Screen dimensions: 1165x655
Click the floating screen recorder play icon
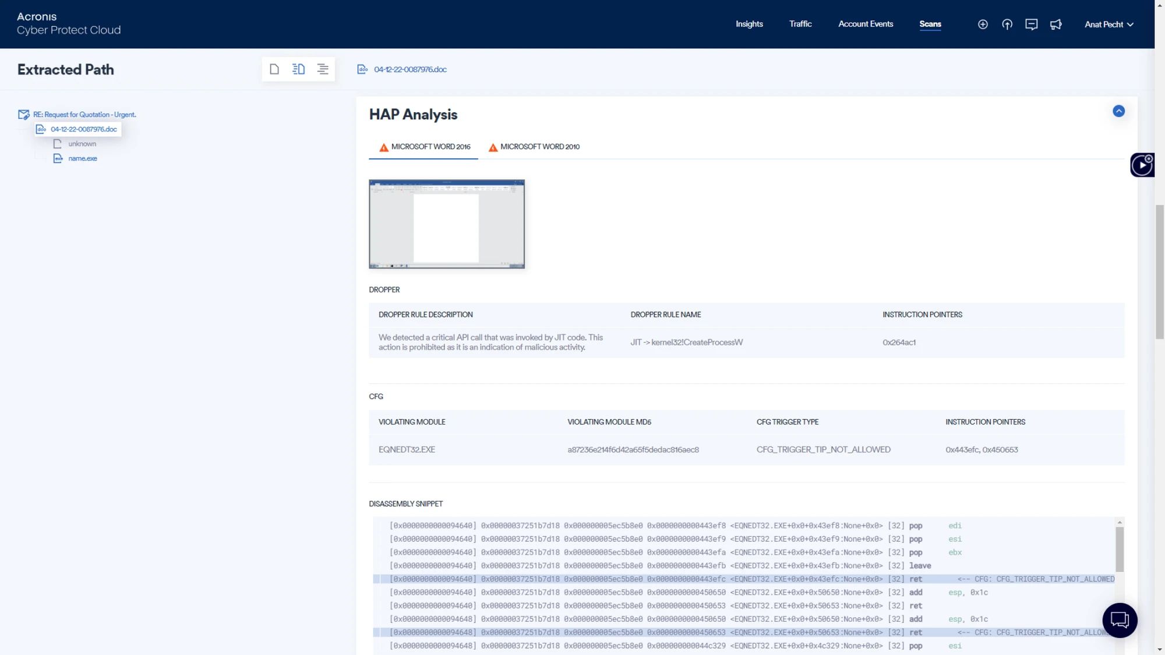tap(1142, 165)
